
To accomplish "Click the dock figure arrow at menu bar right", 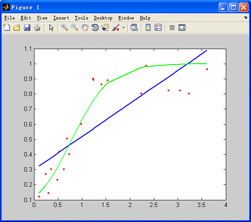I will [x=246, y=17].
